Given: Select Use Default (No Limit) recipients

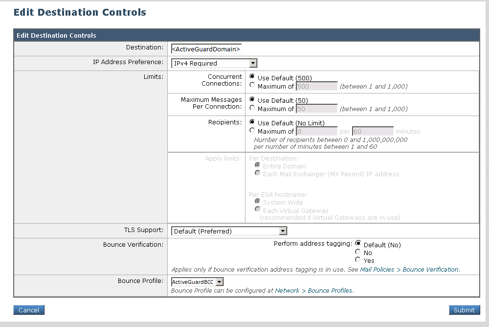Looking at the screenshot, I should 252,122.
